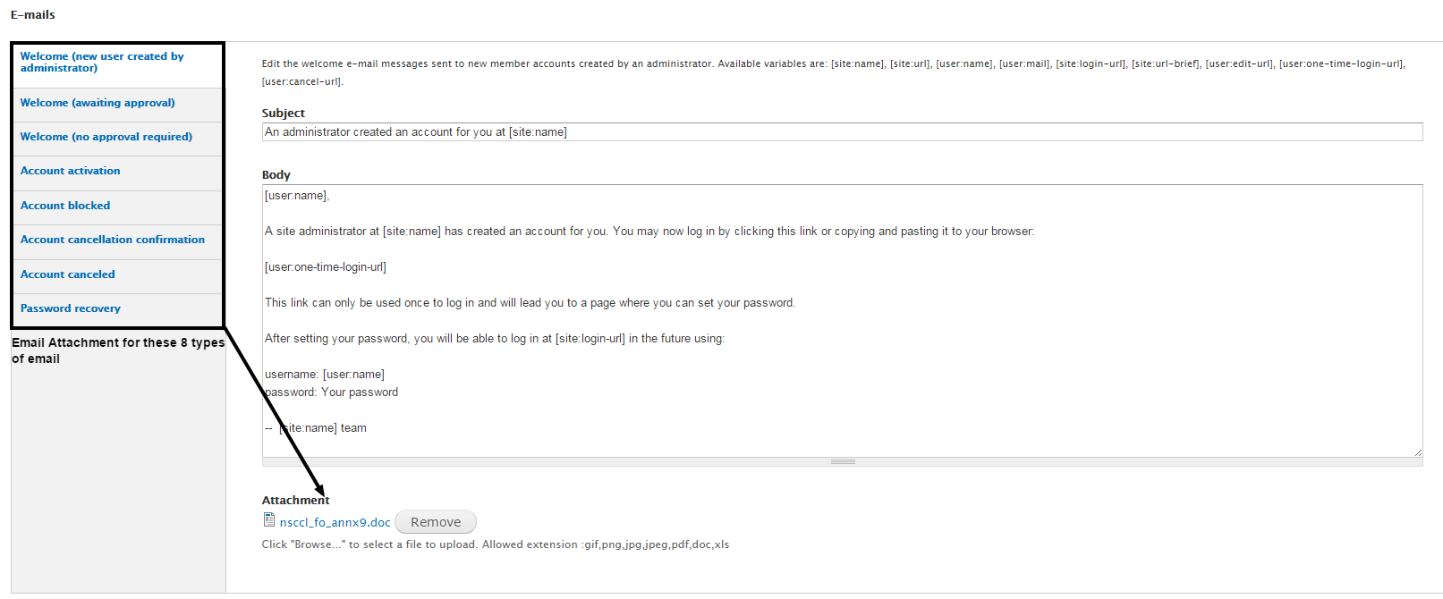
Task: Select the Account canceled tab
Action: click(118, 275)
